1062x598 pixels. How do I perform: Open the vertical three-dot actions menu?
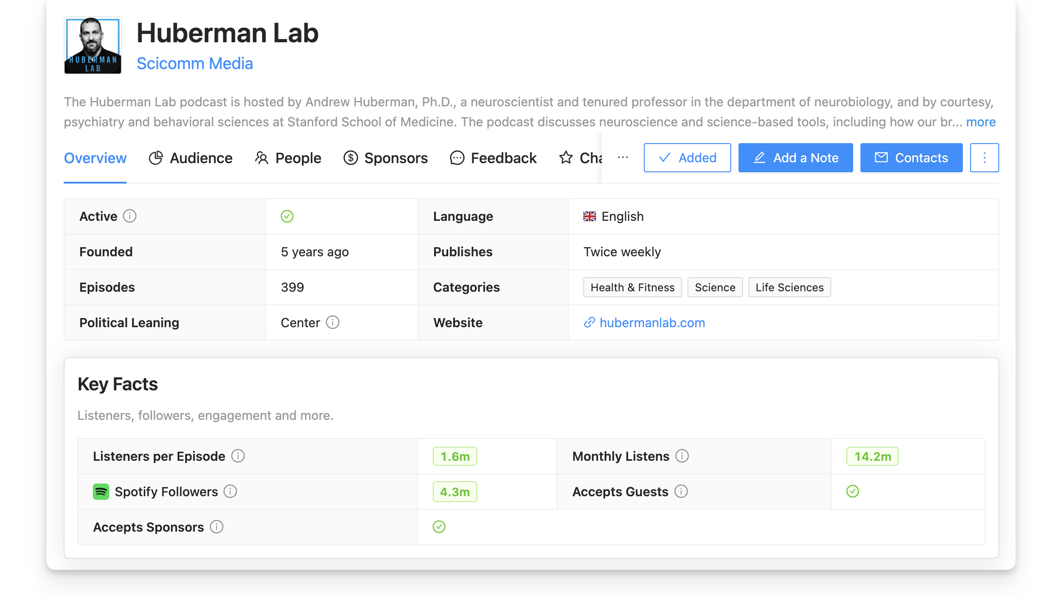(x=984, y=158)
